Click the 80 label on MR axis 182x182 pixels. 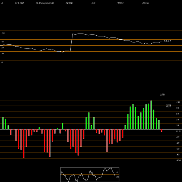point(178,108)
